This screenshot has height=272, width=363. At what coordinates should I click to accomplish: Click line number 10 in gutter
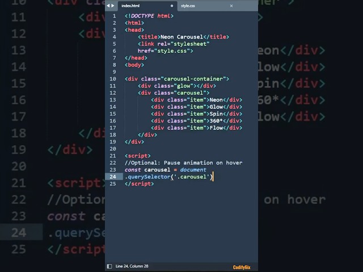click(113, 79)
